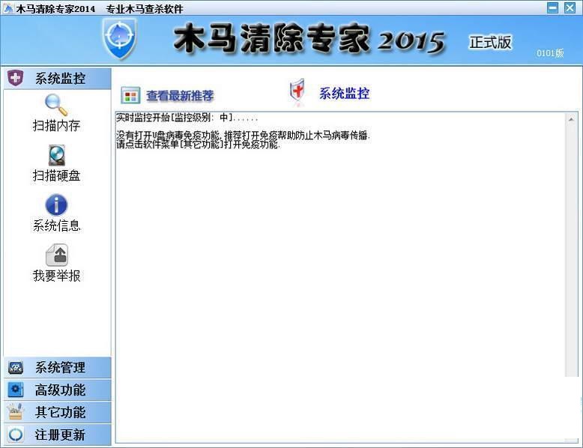Click the 扫描内存 label
The width and height of the screenshot is (583, 448).
[56, 126]
